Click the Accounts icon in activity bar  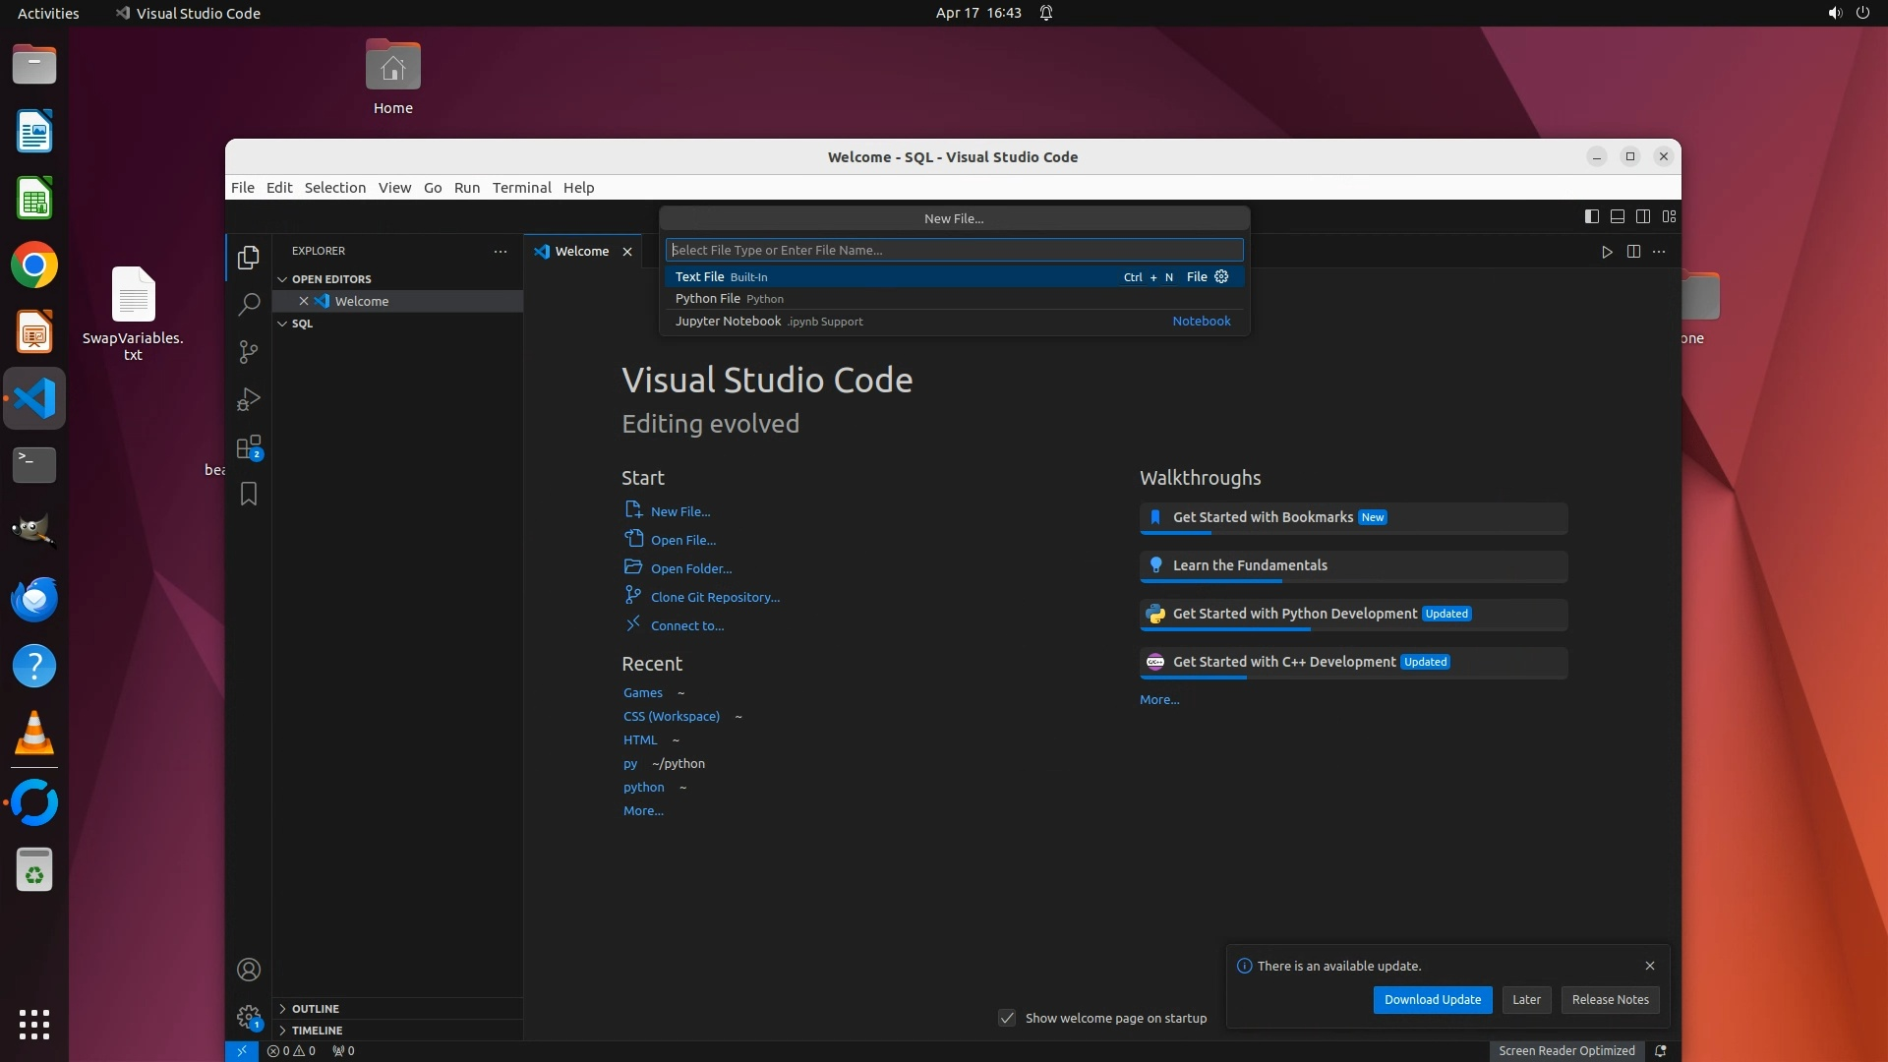(249, 970)
